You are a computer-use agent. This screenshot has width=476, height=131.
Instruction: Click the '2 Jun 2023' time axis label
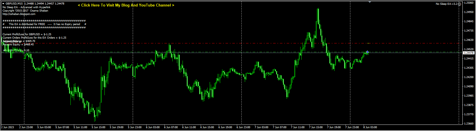[8, 127]
